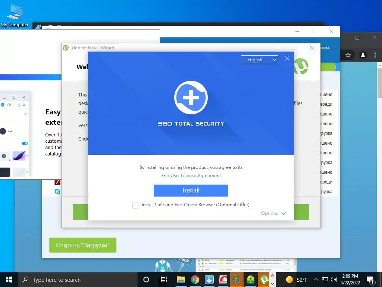Close the µTorrent Install Wizard window
The width and height of the screenshot is (382, 287).
(312, 48)
